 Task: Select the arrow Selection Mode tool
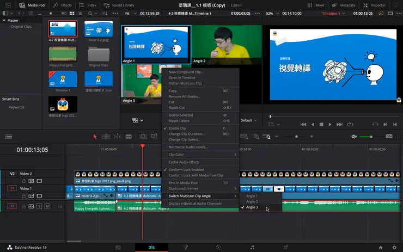click(x=95, y=136)
